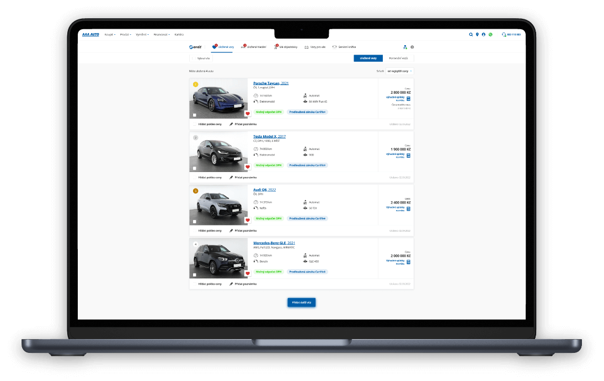Open the sort dropdown 'od nejvyšší ceny'

pos(400,71)
